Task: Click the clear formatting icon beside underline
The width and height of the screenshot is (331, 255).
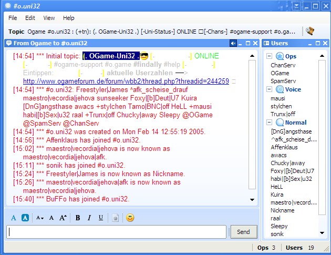Action: point(115,218)
